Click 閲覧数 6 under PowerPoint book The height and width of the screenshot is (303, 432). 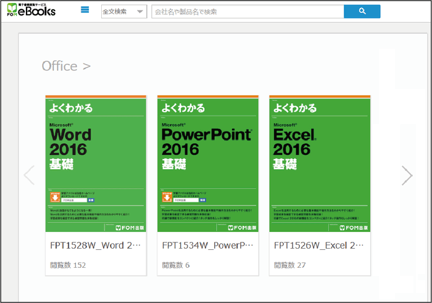tap(176, 265)
